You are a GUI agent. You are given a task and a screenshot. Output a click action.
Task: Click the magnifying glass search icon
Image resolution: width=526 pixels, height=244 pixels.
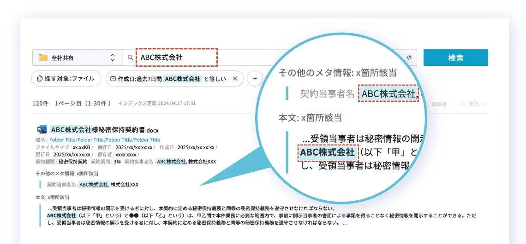click(130, 58)
